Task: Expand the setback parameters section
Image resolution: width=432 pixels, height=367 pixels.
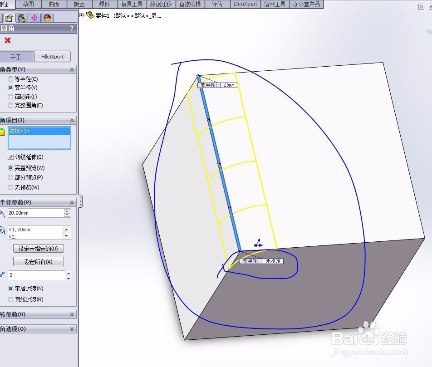Action: coord(72,314)
